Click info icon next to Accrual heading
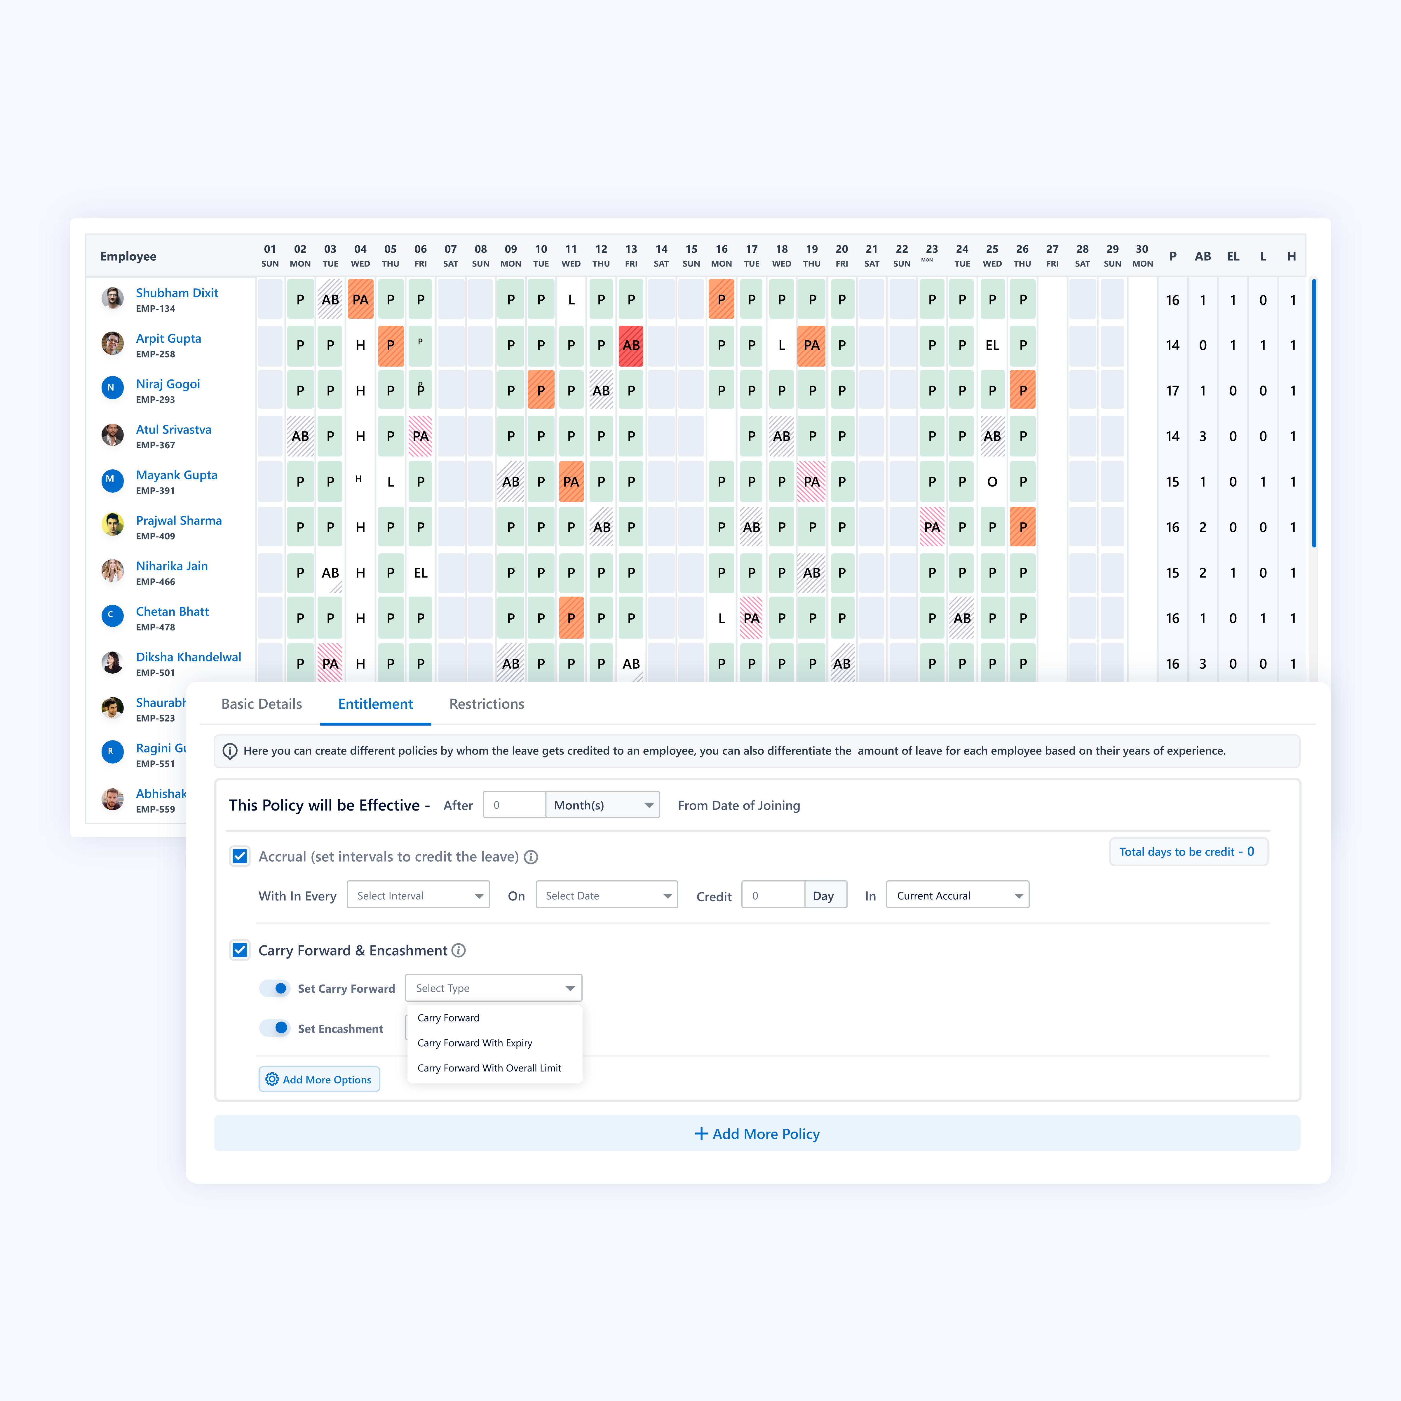 pos(531,857)
